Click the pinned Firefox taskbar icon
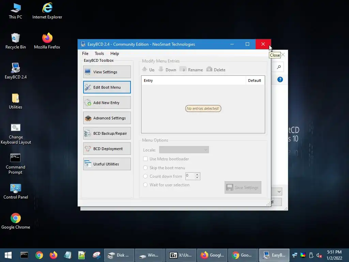 [x=54, y=255]
